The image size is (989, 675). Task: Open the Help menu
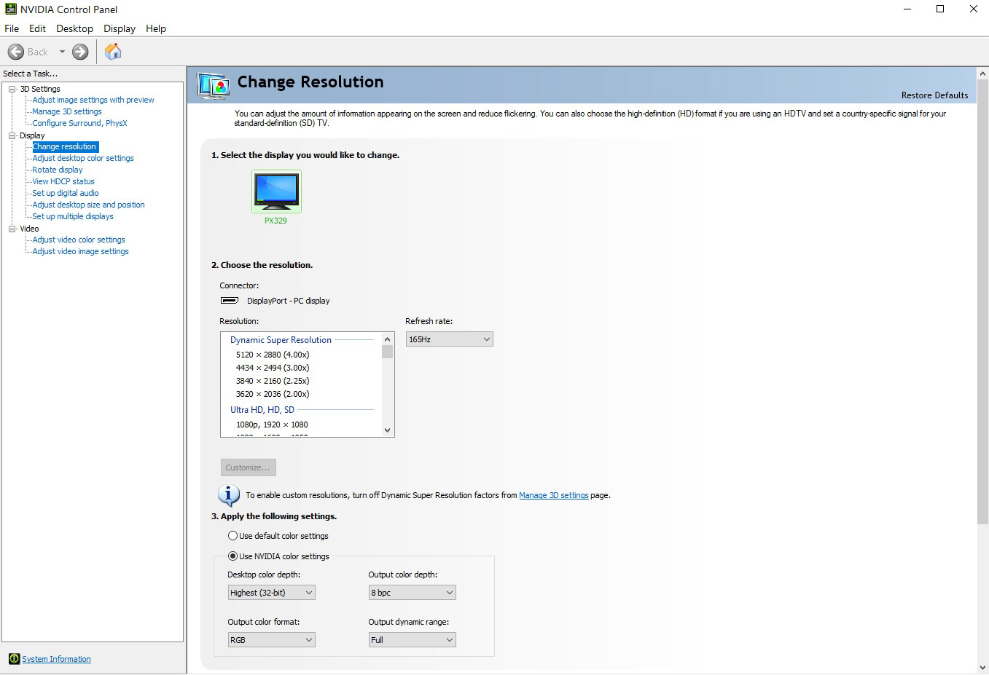point(156,28)
